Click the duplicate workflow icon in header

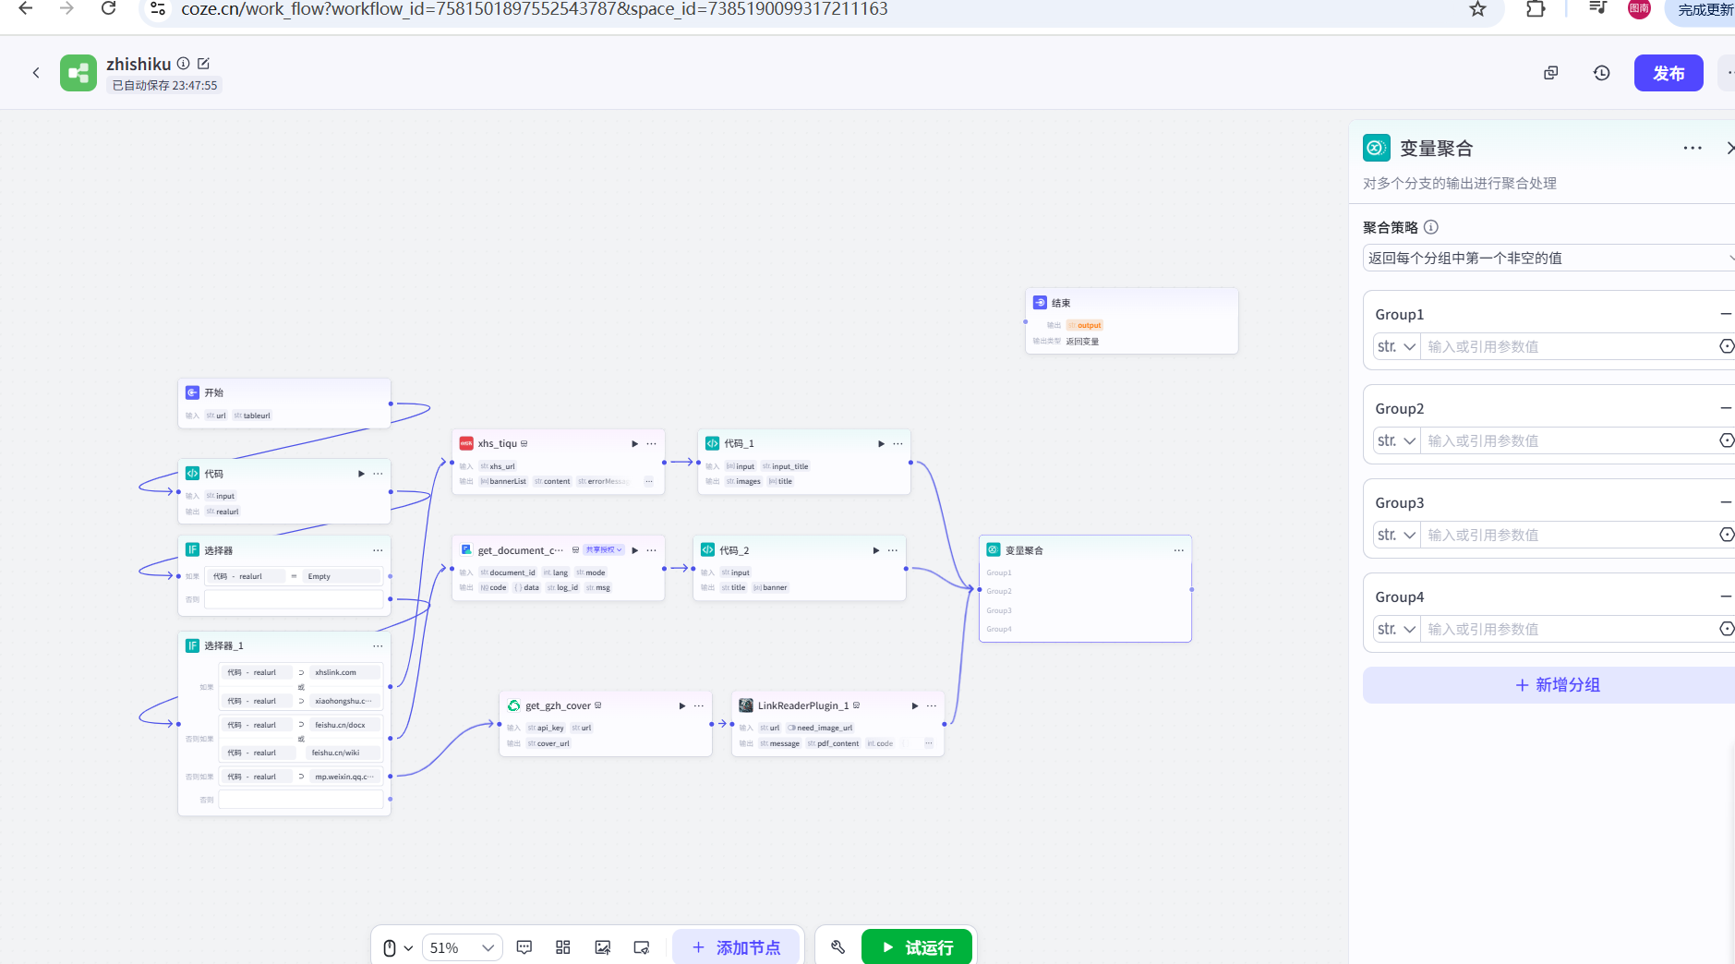tap(1551, 73)
